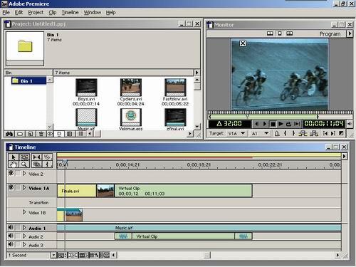
Task: Expand the Video 2 track triangle
Action: click(x=24, y=174)
